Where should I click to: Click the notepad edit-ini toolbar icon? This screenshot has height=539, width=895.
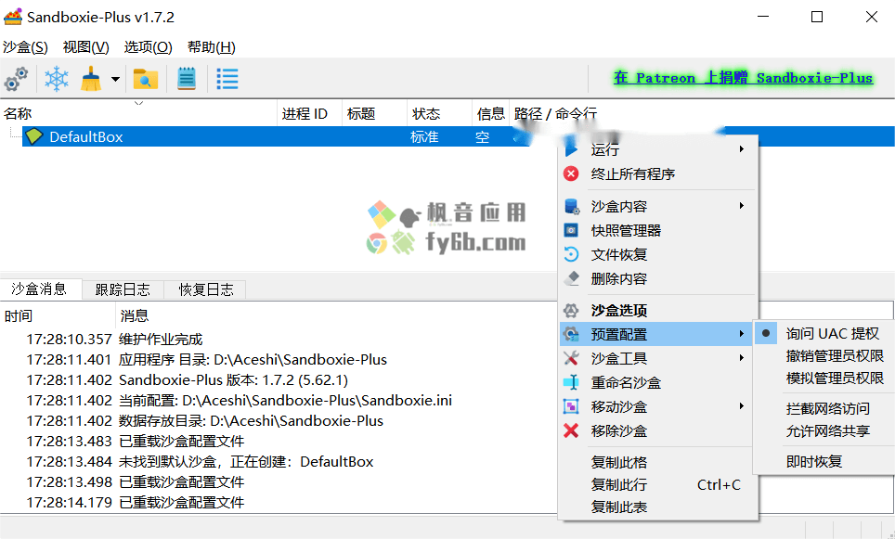point(186,79)
